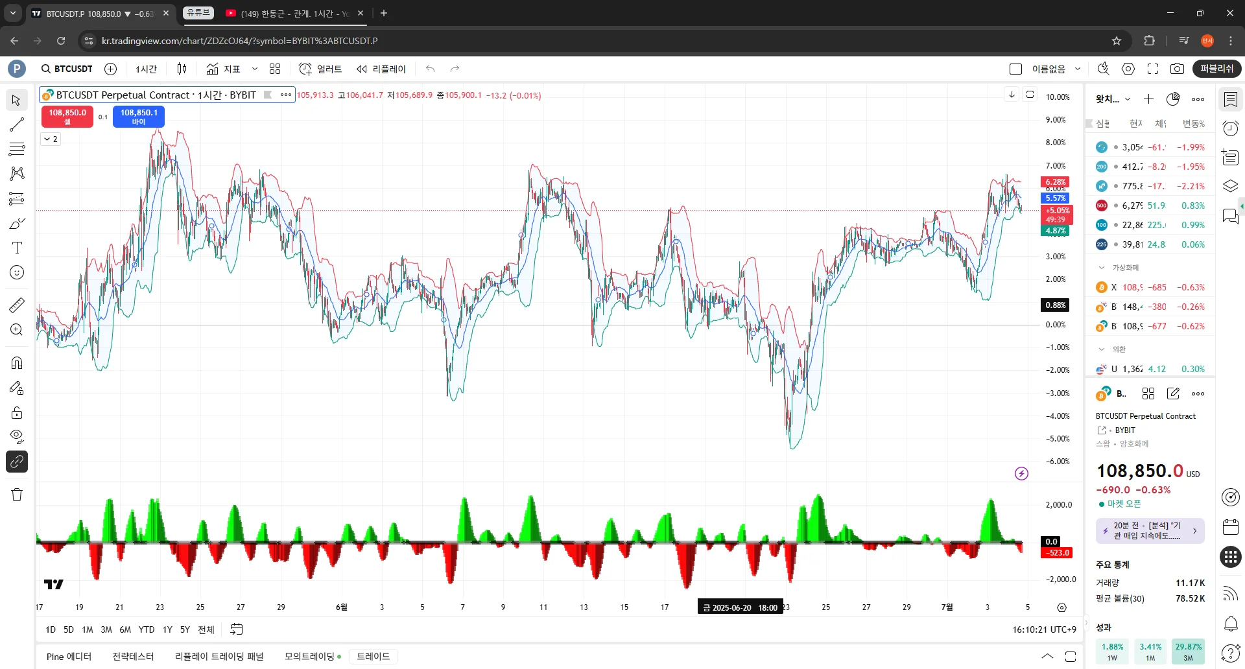Open the 전략테스터 tab
1245x669 pixels.
pos(133,657)
